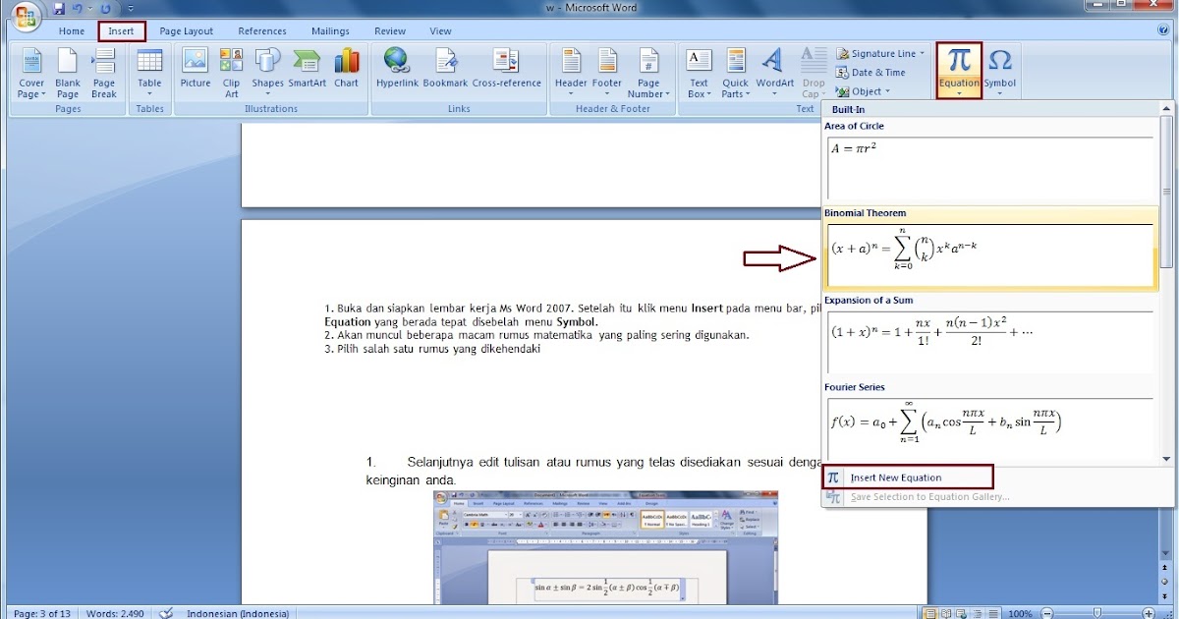Image resolution: width=1179 pixels, height=619 pixels.
Task: Open the Mailings ribbon tab
Action: click(329, 30)
